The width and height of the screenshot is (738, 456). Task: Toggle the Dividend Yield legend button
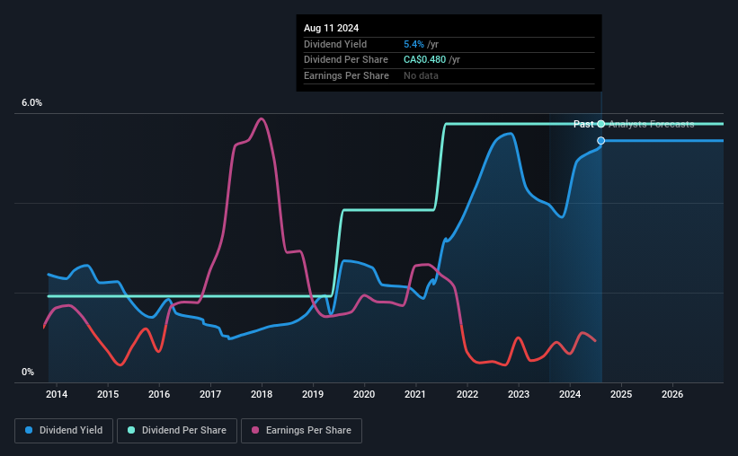[64, 431]
